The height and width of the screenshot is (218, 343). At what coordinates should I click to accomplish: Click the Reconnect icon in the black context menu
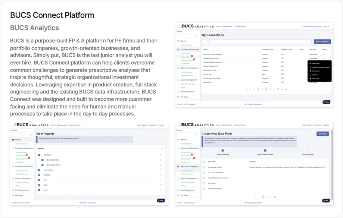tap(311, 71)
